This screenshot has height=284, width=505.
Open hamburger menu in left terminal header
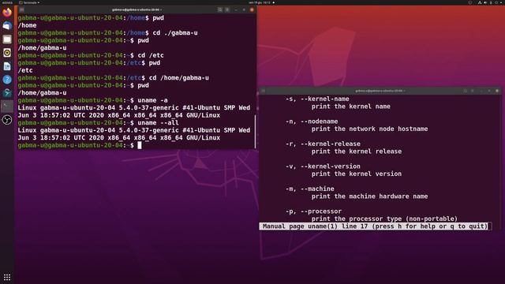pyautogui.click(x=227, y=9)
